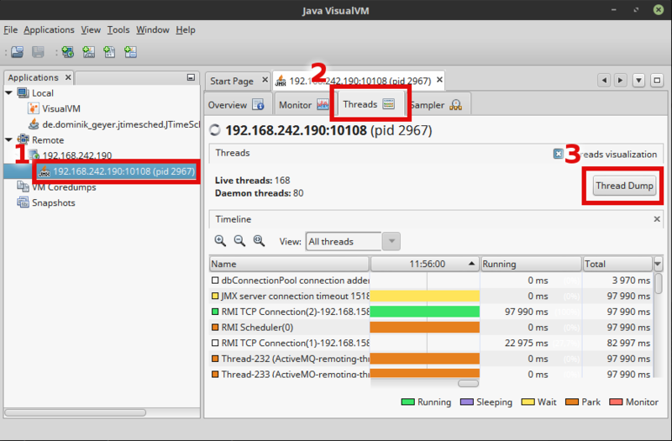The image size is (672, 441).
Task: Click the Load Snapshot toolbar icon
Action: tap(18, 52)
